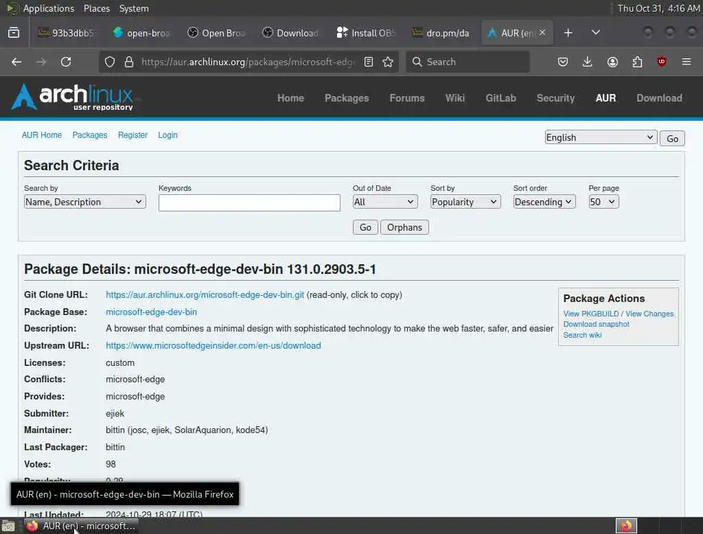703x534 pixels.
Task: Click the Login link
Action: pyautogui.click(x=168, y=135)
